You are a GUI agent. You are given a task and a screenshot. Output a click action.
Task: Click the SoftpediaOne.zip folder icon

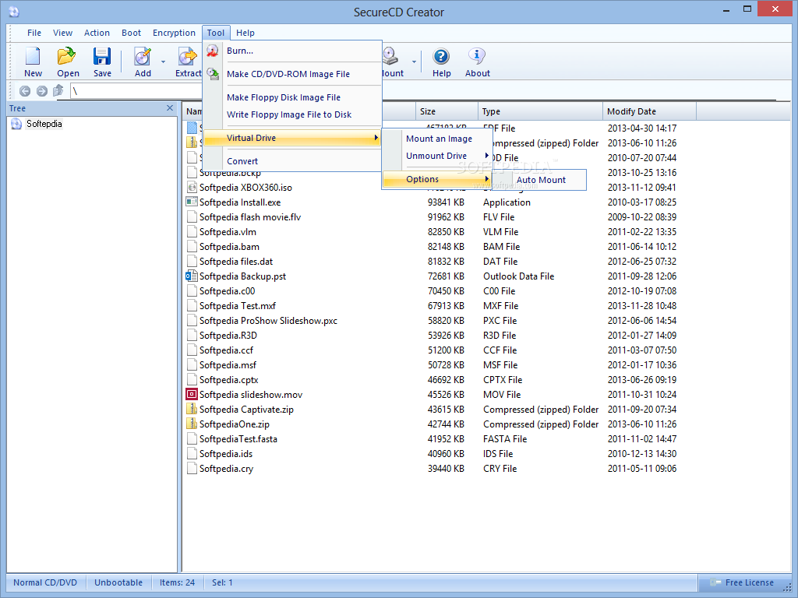tap(192, 424)
